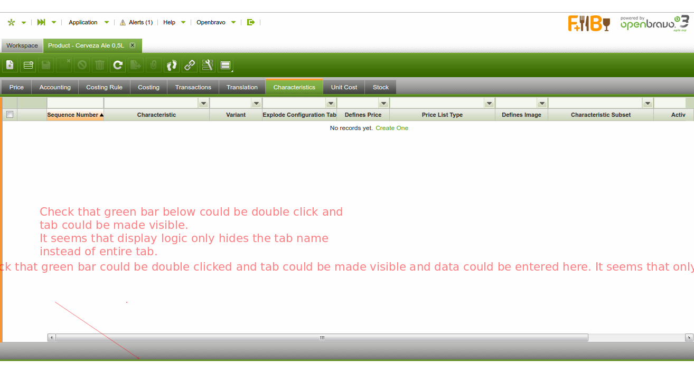Click the alerts warning triangle icon
Screen dimensions: 694x370
[123, 23]
